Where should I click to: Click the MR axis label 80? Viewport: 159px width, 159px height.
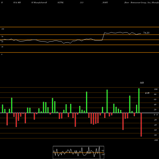[155, 94]
